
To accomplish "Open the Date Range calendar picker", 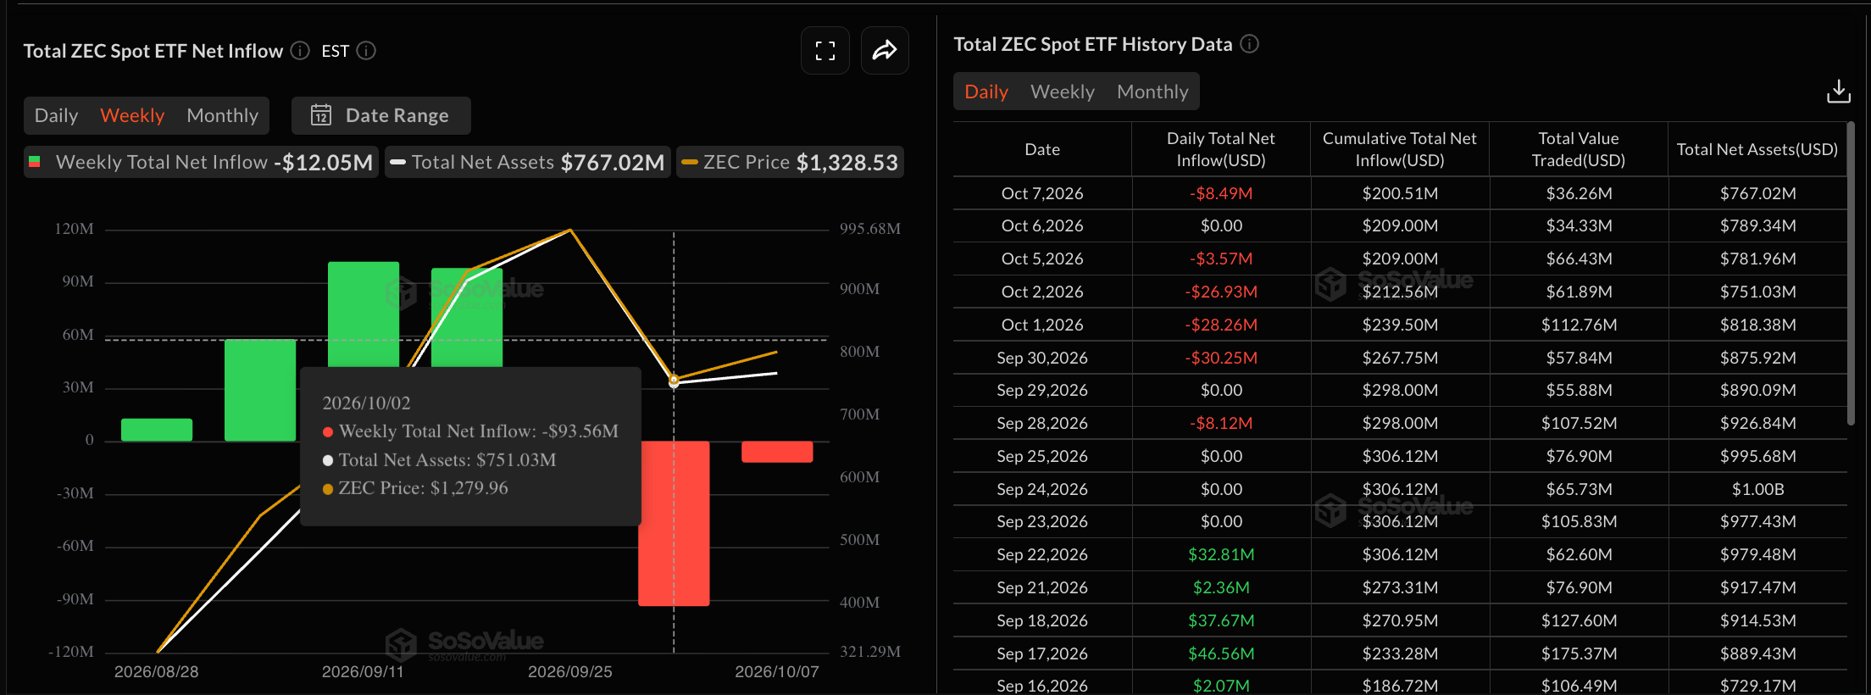I will [380, 115].
